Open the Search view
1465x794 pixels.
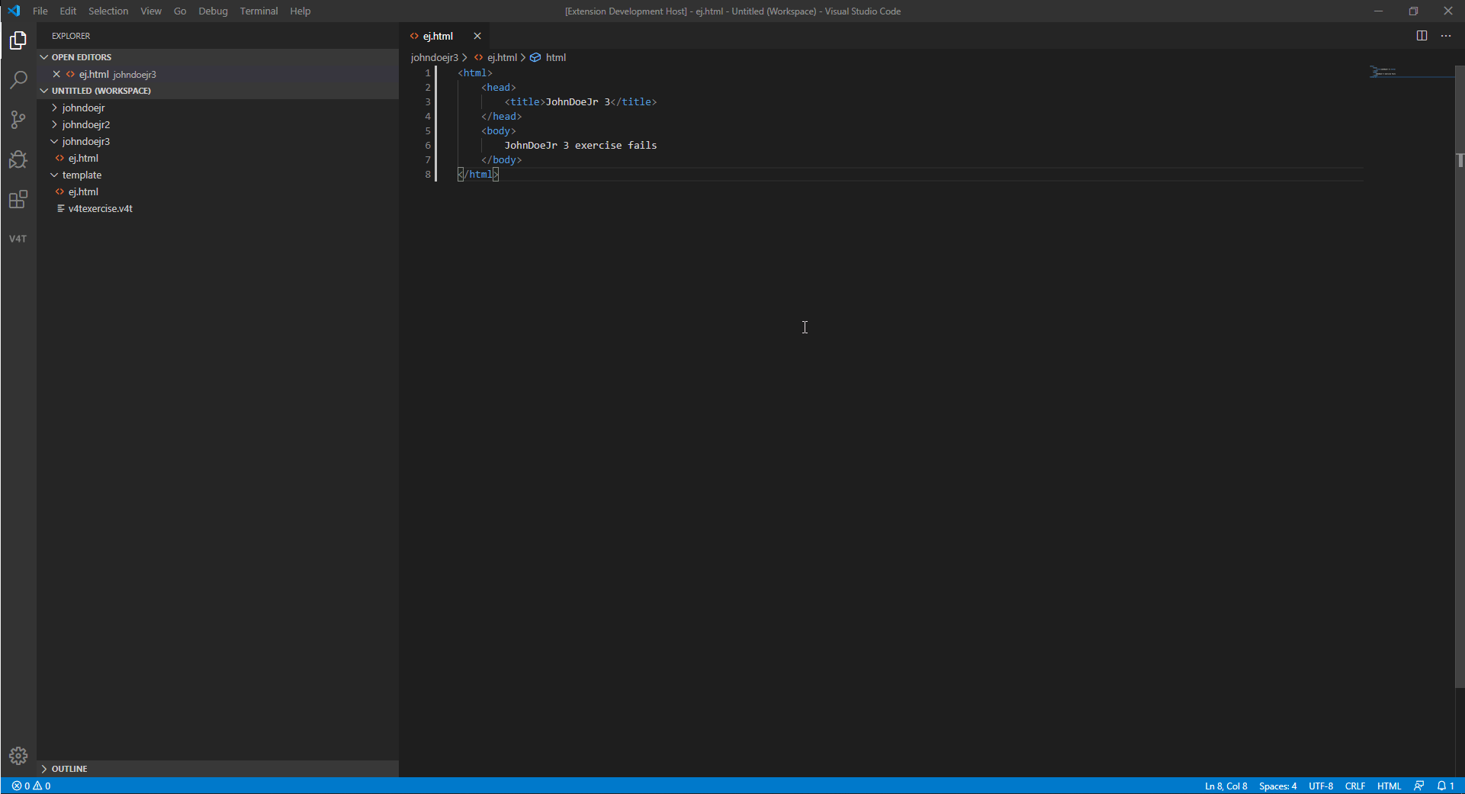18,79
